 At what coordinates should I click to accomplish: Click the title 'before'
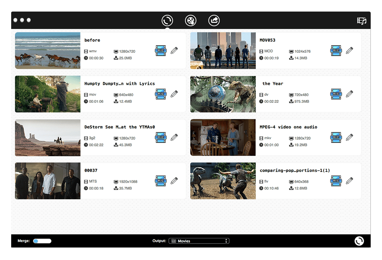[x=92, y=40]
